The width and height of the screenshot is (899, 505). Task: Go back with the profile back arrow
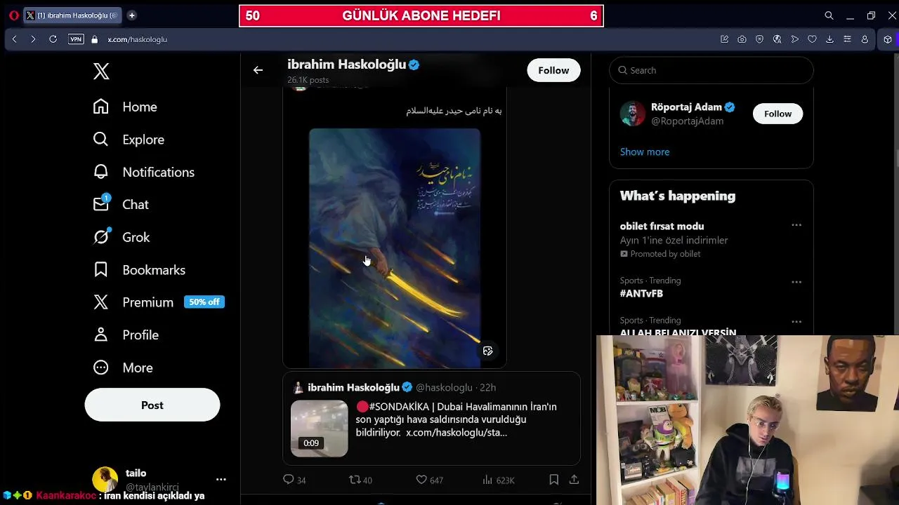pos(258,70)
